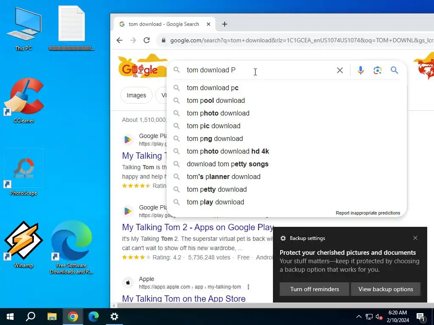Choose suggestion 'tom png download'
Screen dimensions: 434x325
click(x=287, y=139)
